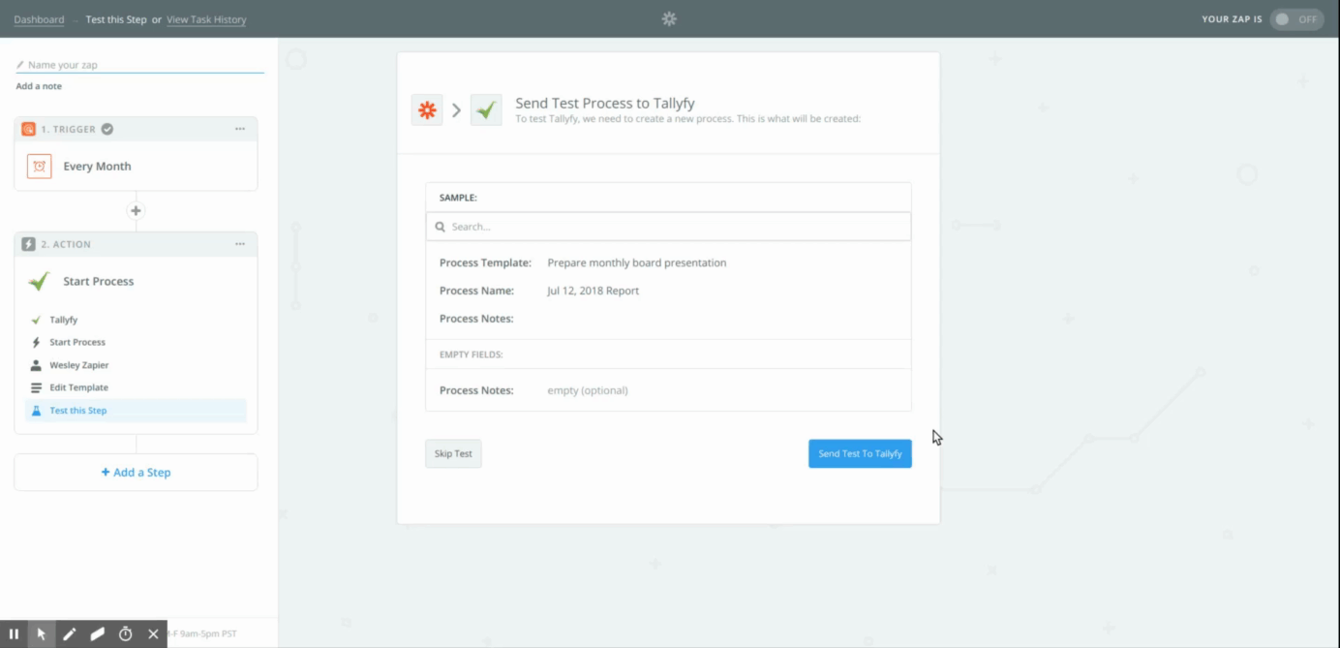
Task: Click the Start Process bolt substep icon
Action: [x=36, y=342]
